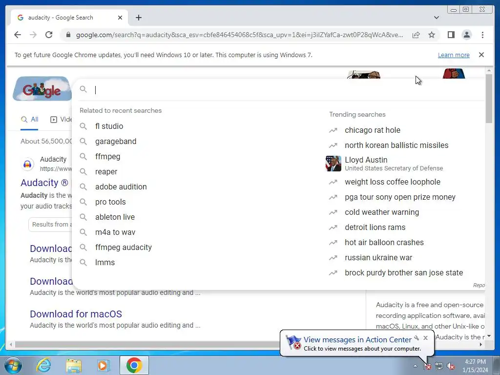Choose trending search 'chicago rat hole'
The image size is (500, 375).
[x=373, y=130]
